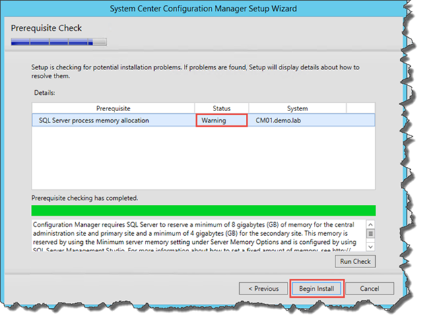Click the Prerequisite Check heading
The width and height of the screenshot is (425, 324).
46,28
